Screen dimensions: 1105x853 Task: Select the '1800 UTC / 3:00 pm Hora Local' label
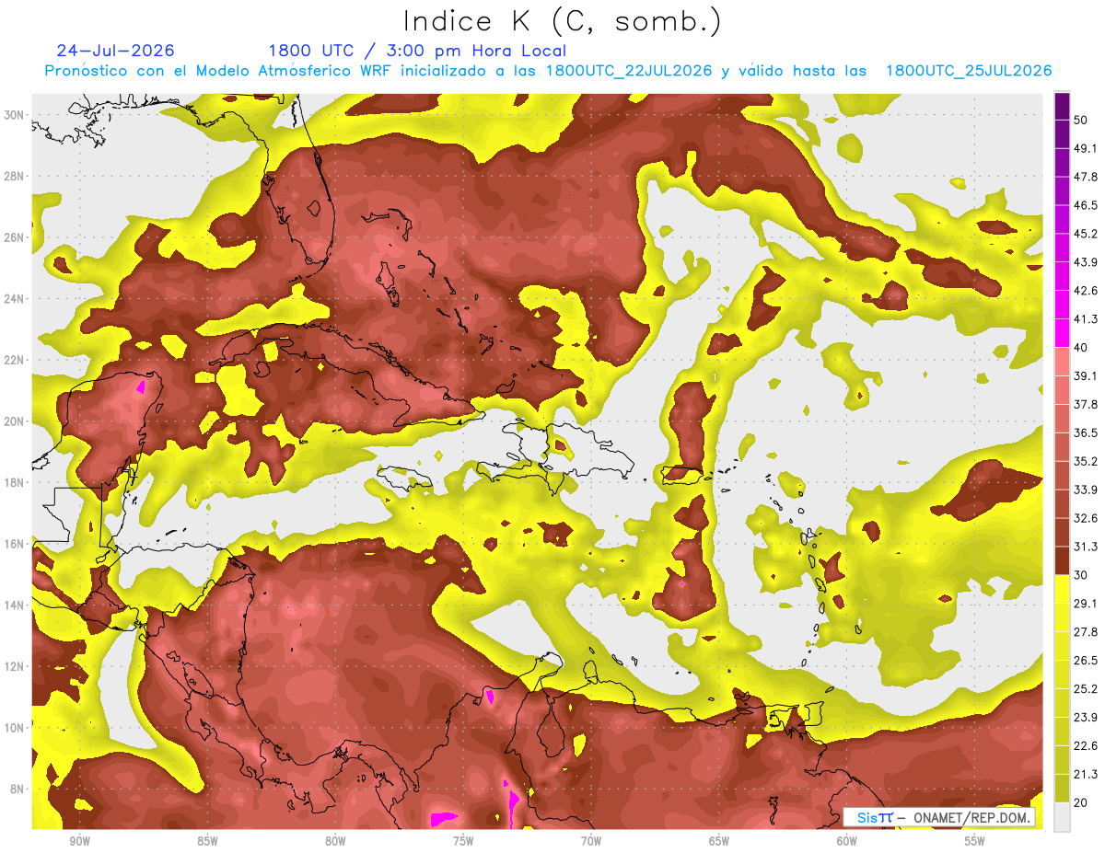(417, 52)
